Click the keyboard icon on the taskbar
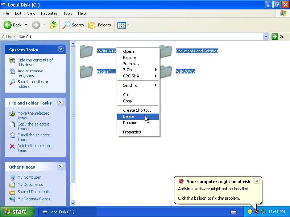This screenshot has width=290, height=217. pos(233,212)
